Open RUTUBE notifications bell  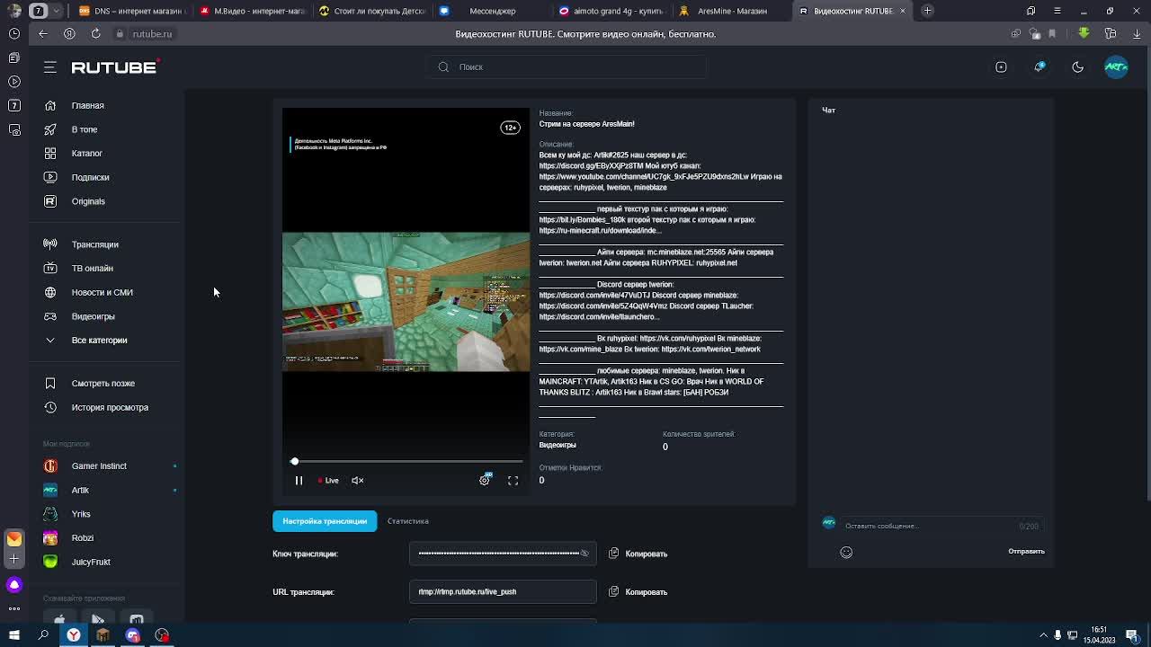click(x=1039, y=67)
